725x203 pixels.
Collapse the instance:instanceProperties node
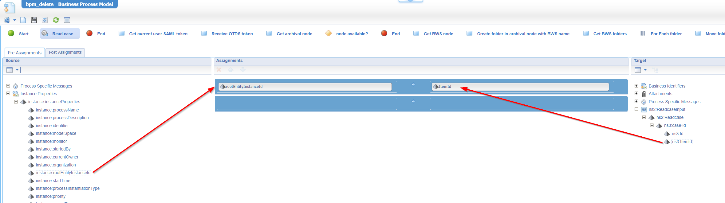[16, 101]
